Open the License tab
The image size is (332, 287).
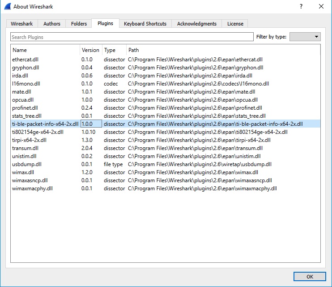click(x=235, y=24)
